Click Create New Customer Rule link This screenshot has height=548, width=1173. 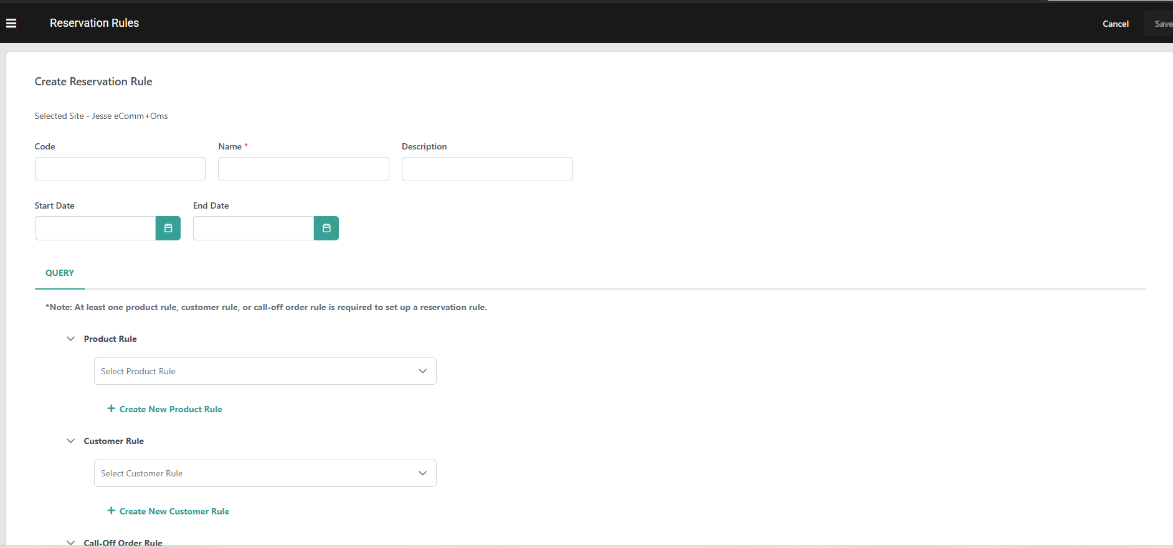pos(174,511)
